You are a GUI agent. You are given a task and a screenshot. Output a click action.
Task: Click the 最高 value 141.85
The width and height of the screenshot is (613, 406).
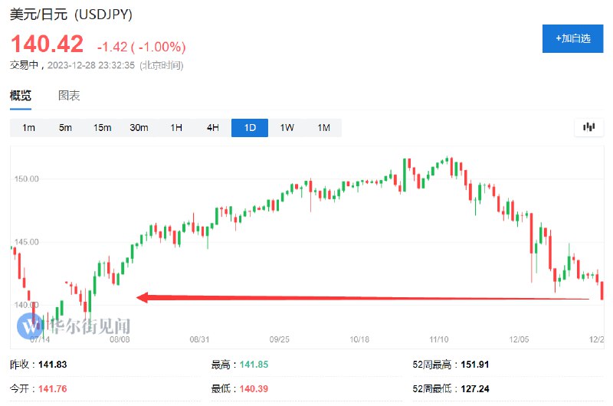click(x=254, y=365)
